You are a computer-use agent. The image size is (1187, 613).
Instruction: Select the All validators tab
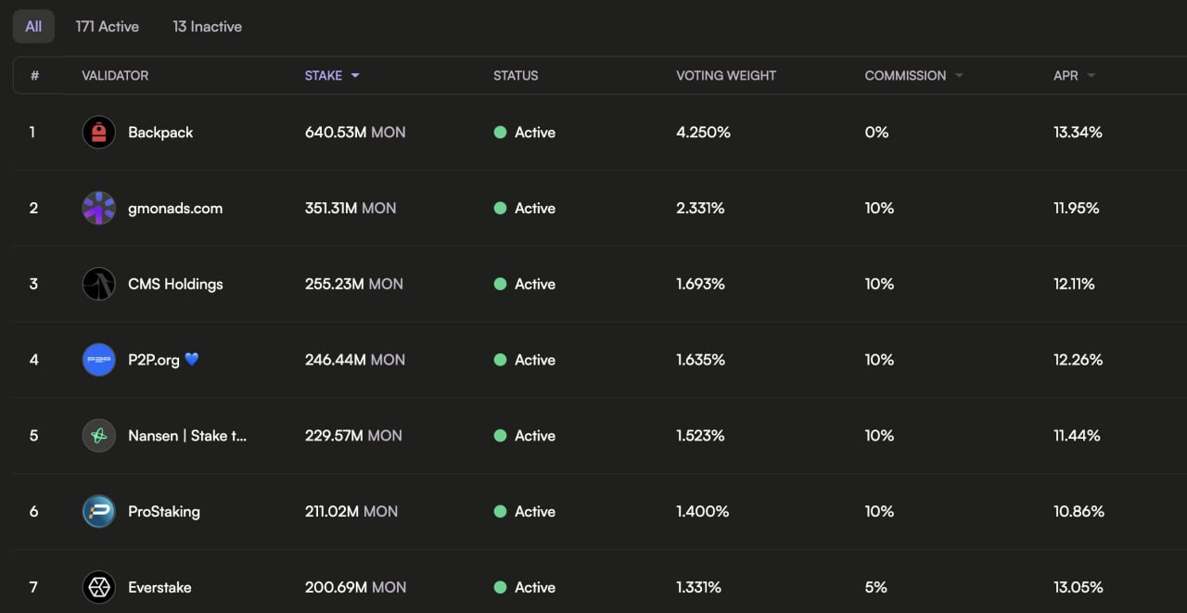(x=33, y=27)
